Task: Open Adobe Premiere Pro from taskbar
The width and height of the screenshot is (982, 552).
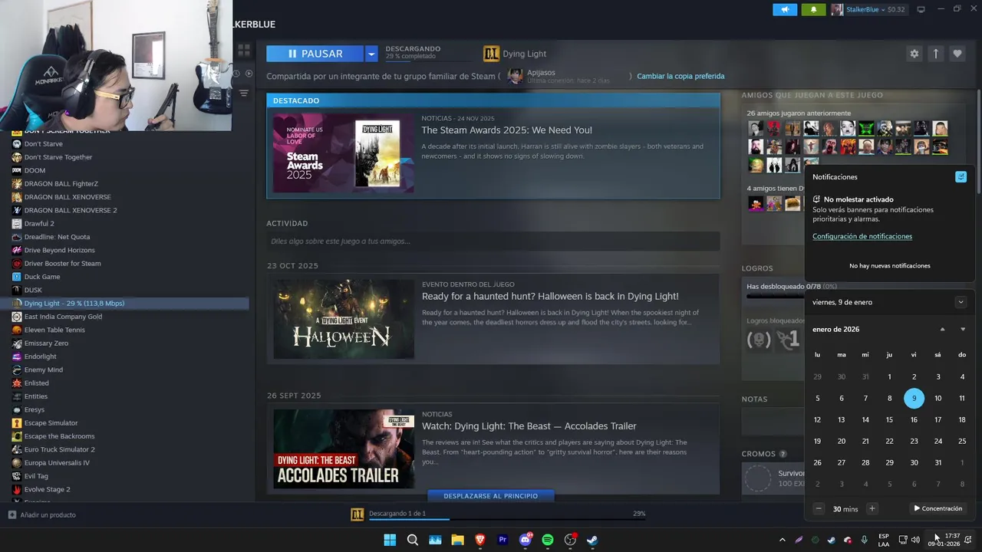Action: [x=503, y=540]
